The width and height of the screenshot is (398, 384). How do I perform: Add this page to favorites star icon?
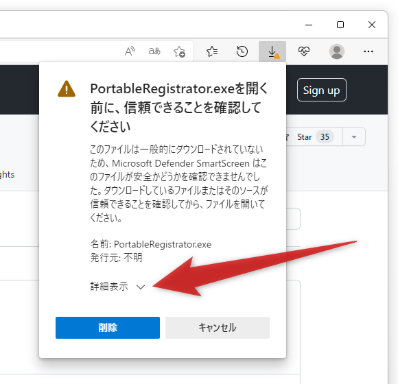(x=179, y=51)
